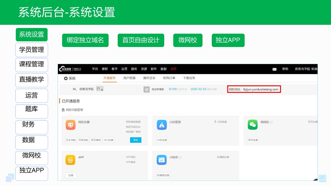
Task: Click the blue 小程序 icon
Action: pyautogui.click(x=162, y=160)
